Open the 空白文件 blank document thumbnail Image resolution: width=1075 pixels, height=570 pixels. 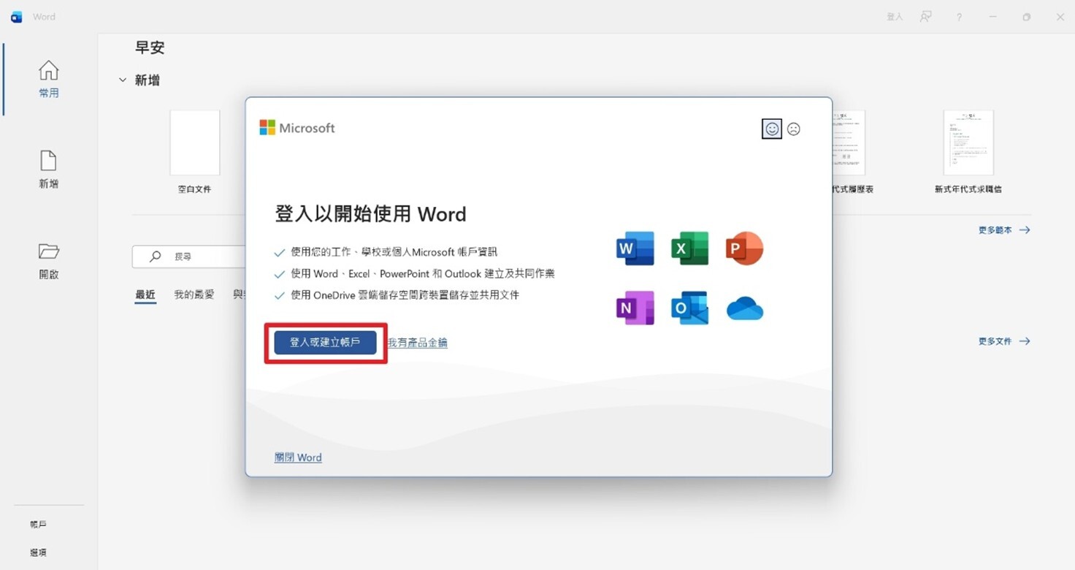(194, 143)
